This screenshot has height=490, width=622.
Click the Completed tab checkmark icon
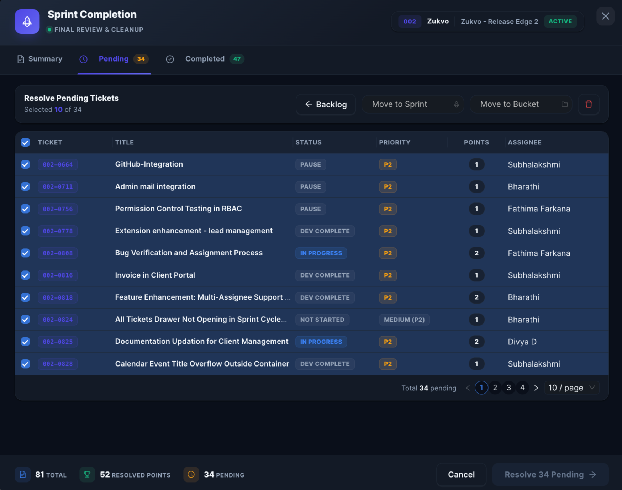[170, 59]
